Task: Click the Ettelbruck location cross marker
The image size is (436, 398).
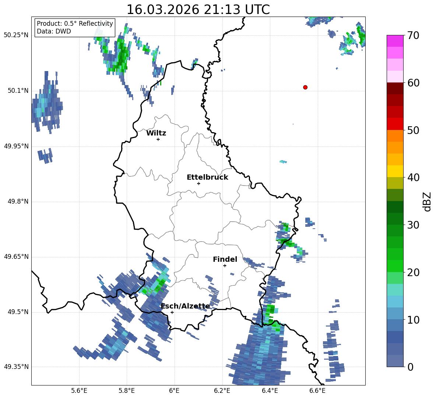Action: tap(198, 183)
